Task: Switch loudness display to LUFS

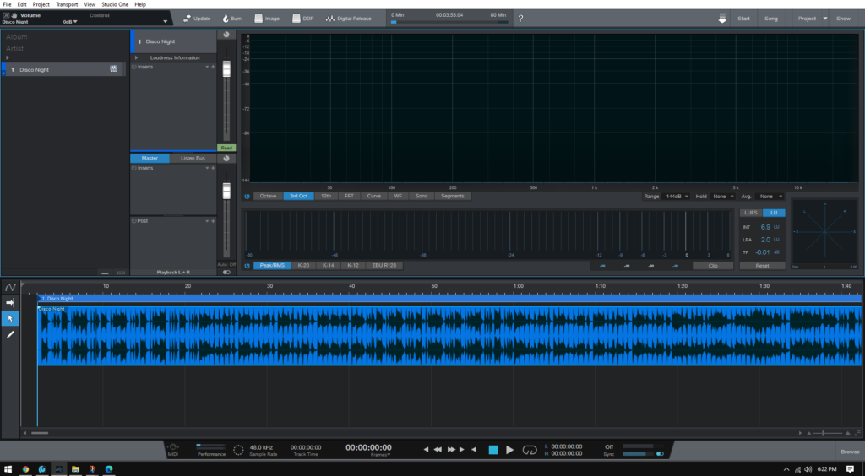Action: click(751, 213)
